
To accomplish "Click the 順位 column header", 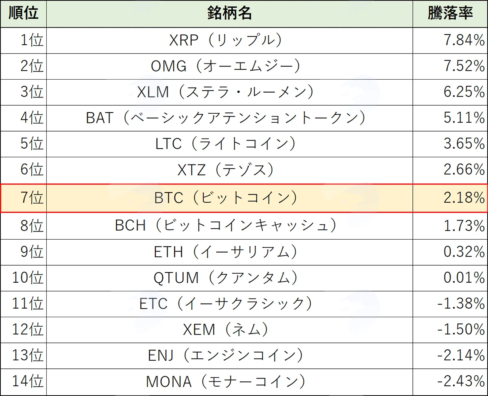I will click(x=23, y=13).
